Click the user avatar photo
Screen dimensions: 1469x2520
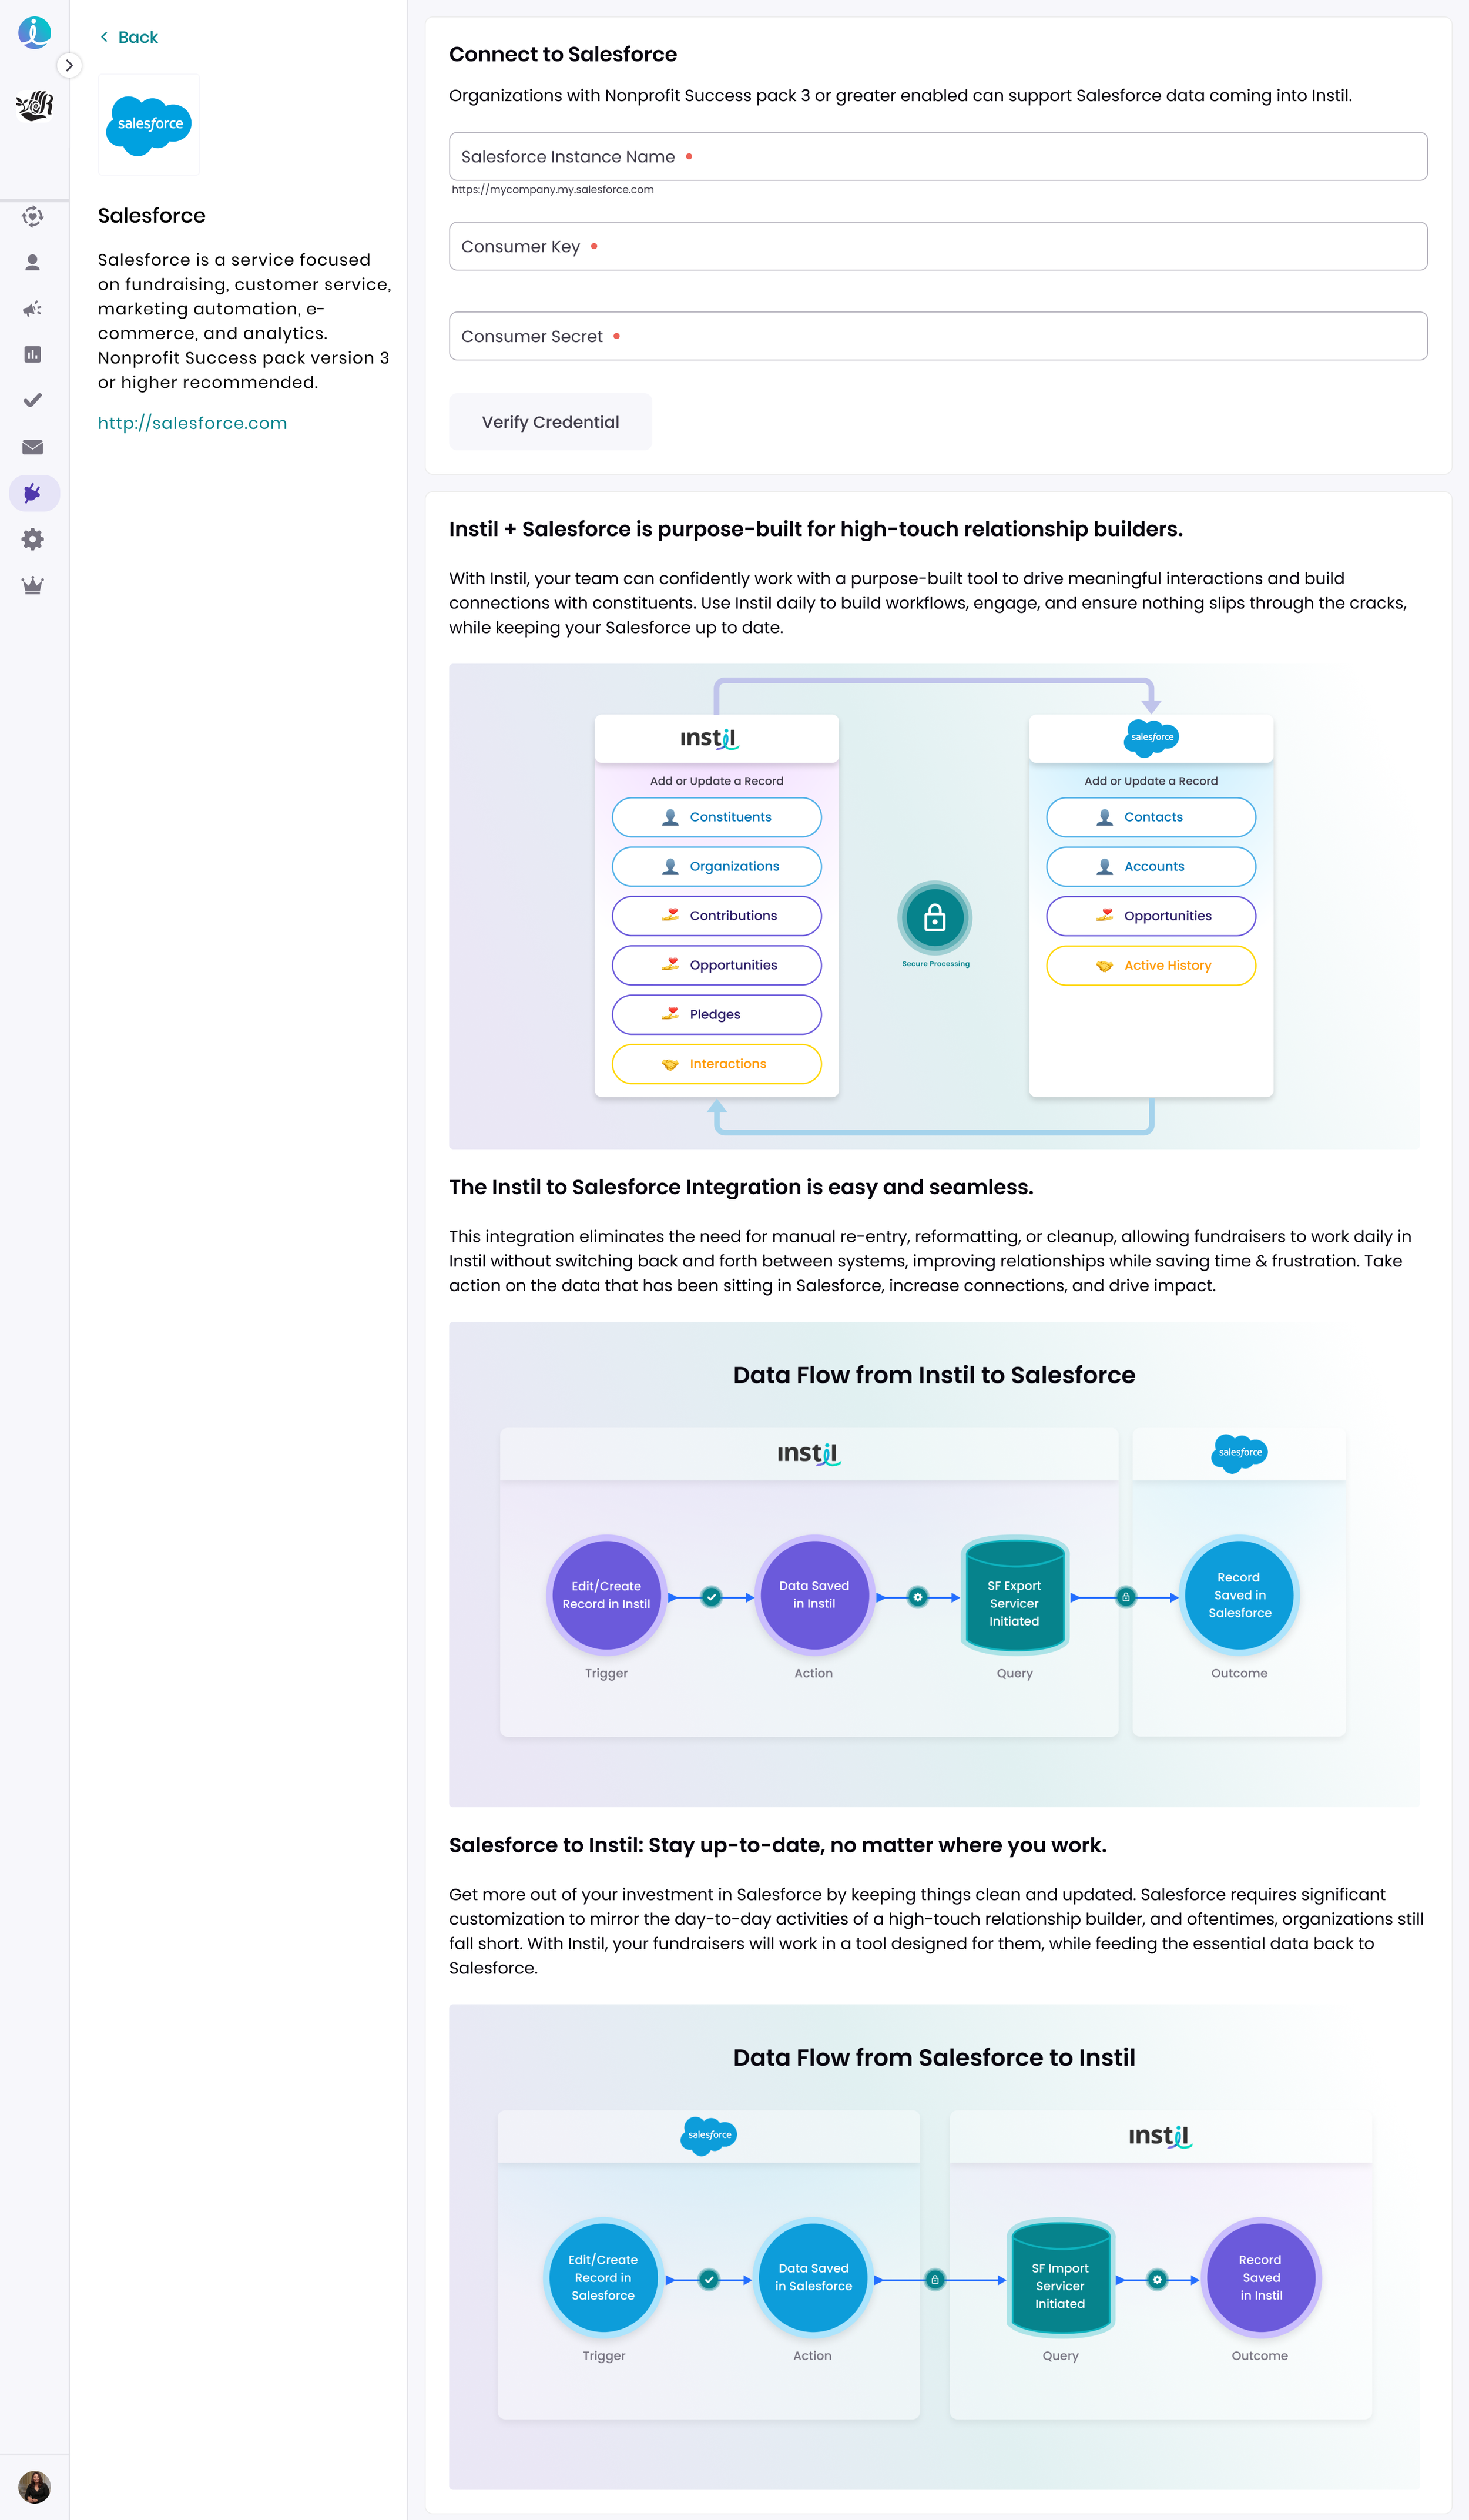(34, 2487)
